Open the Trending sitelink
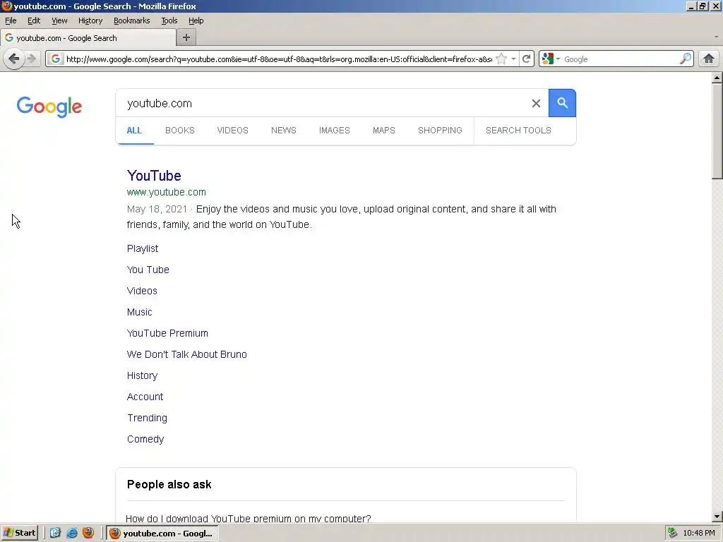The width and height of the screenshot is (723, 542). 147,418
